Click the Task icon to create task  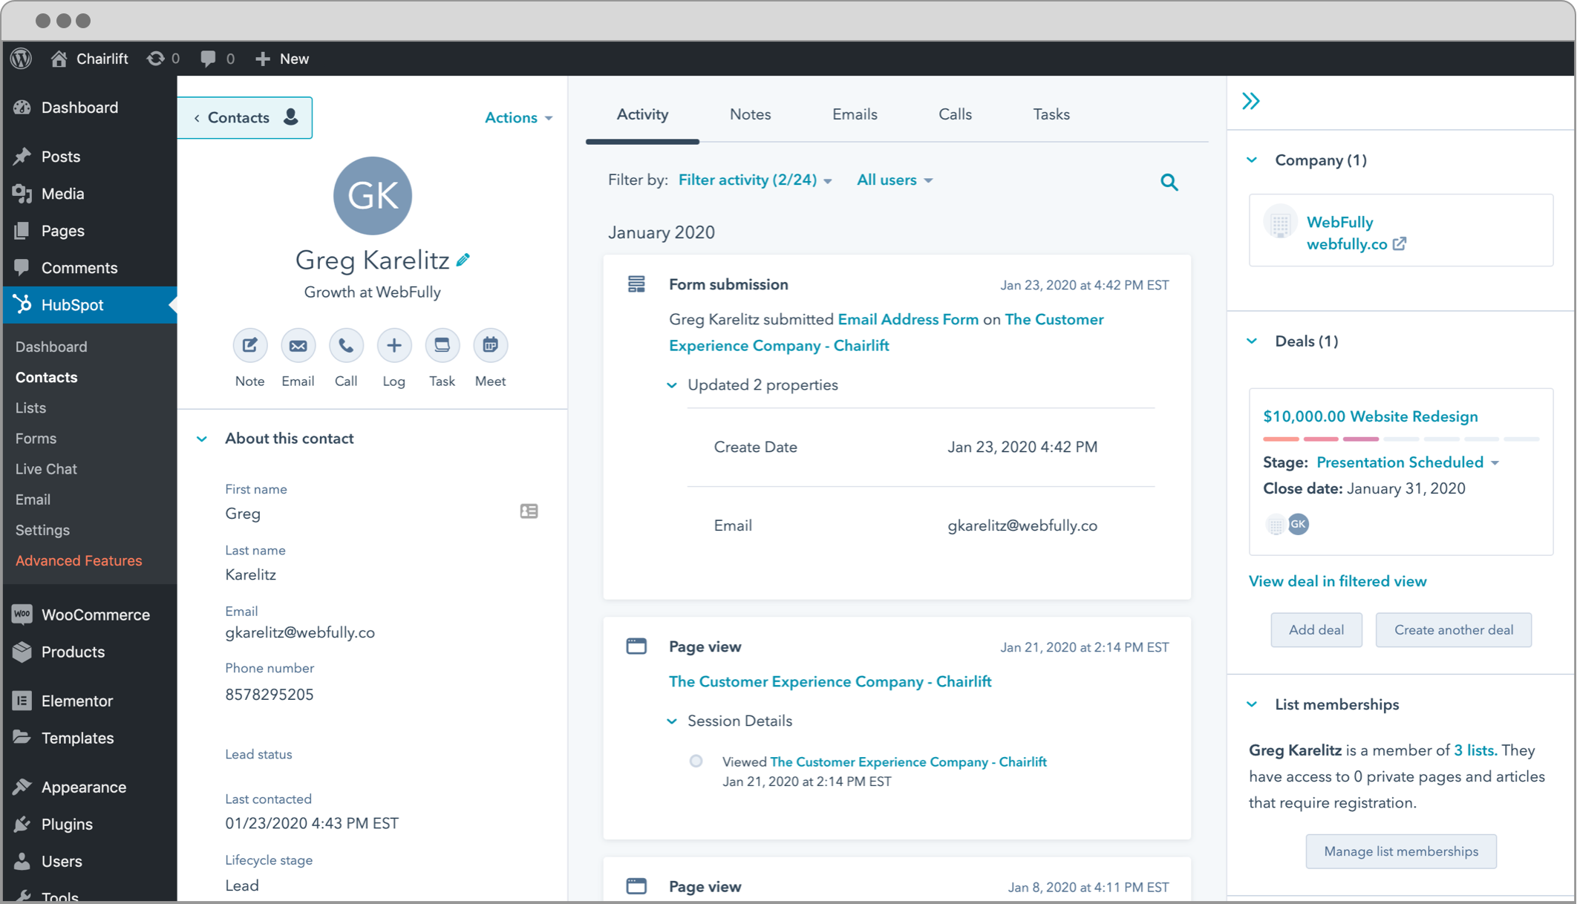pos(442,345)
